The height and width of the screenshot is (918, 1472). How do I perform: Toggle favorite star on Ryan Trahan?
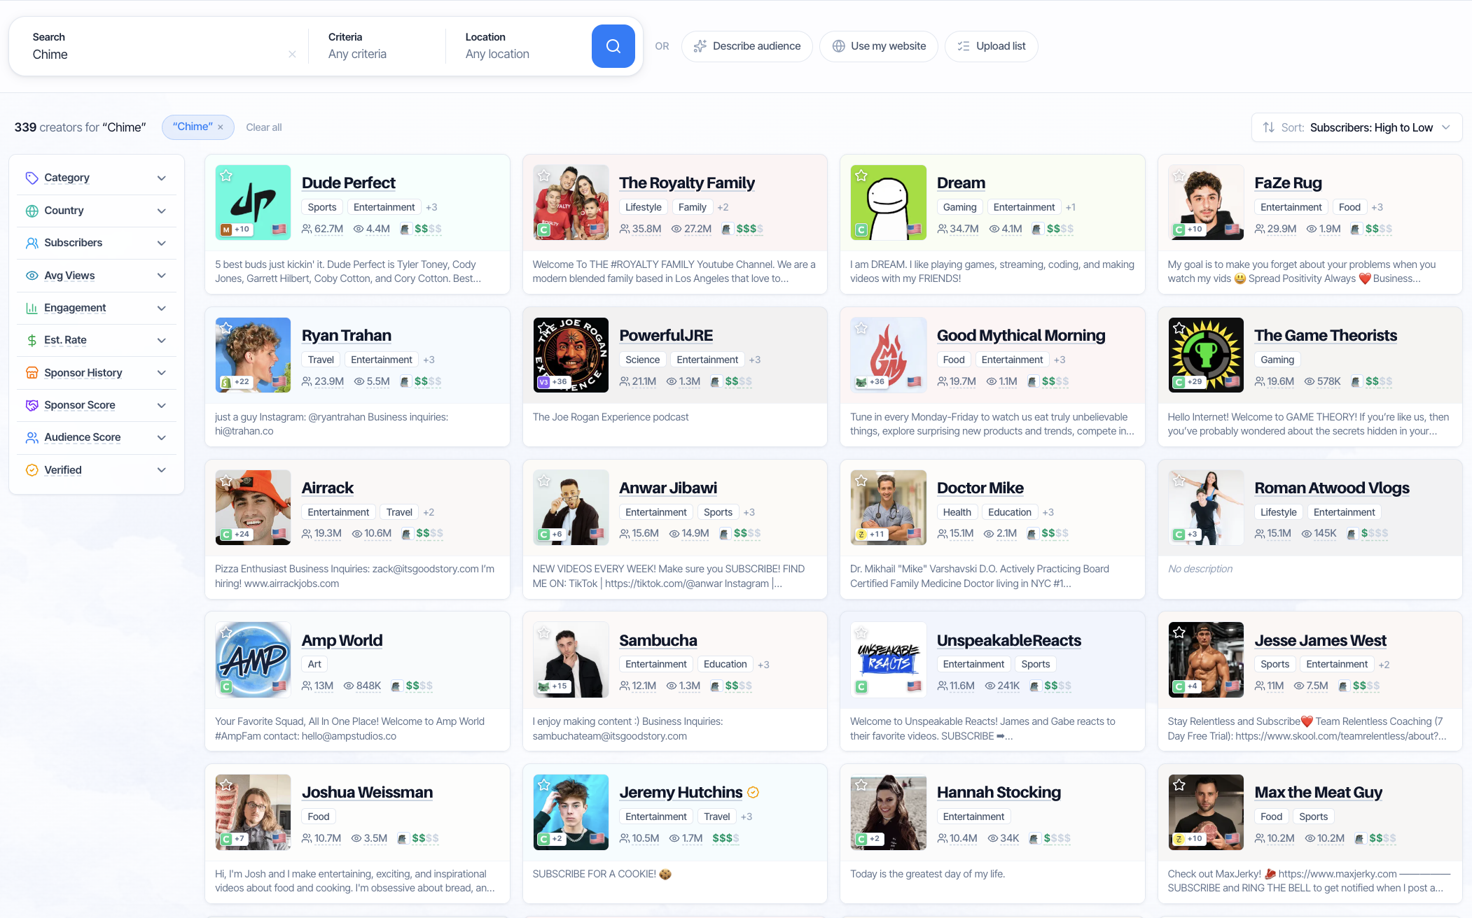point(226,327)
